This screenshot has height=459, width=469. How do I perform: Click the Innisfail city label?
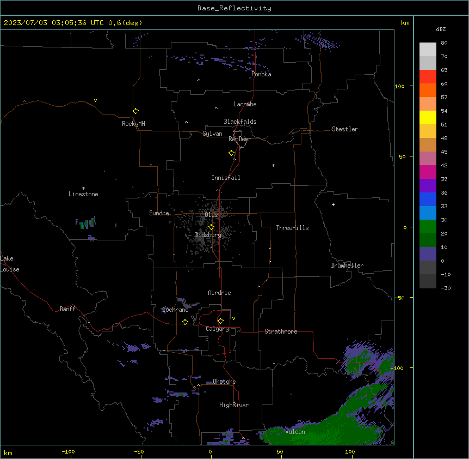(226, 178)
